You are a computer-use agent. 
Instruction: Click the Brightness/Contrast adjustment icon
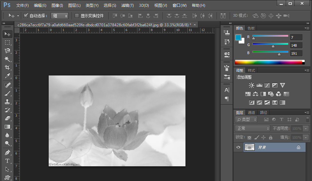(x=251, y=85)
